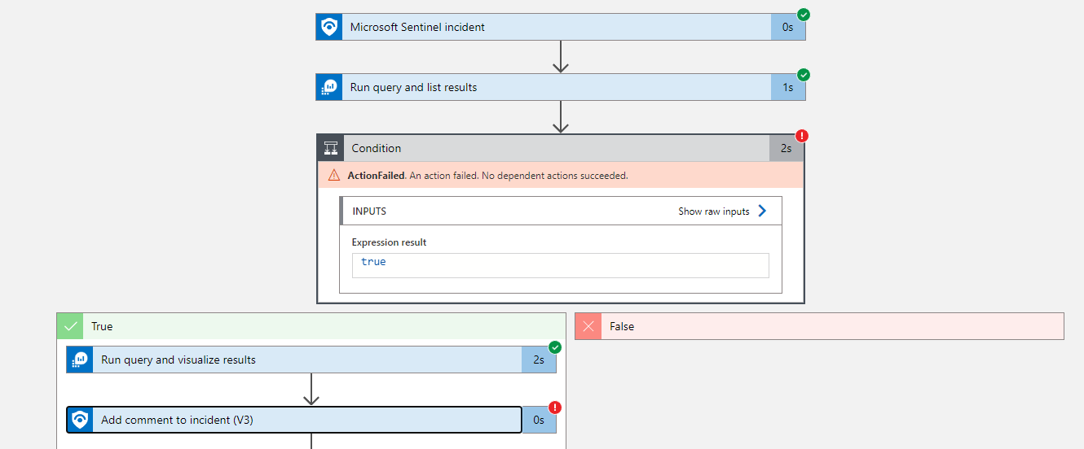
Task: Click the 2s duration on Condition step
Action: point(787,148)
